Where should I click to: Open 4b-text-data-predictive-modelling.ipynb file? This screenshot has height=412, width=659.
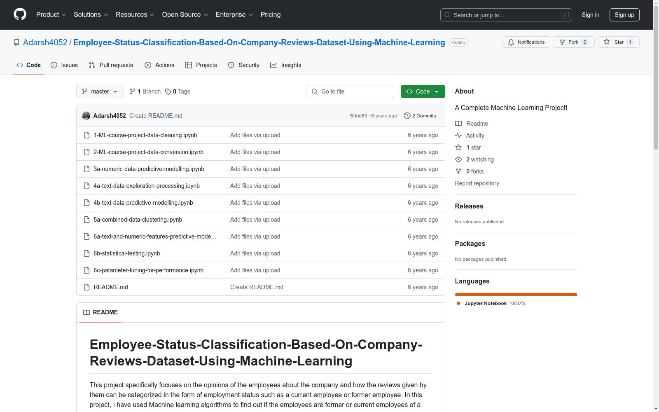pyautogui.click(x=143, y=203)
